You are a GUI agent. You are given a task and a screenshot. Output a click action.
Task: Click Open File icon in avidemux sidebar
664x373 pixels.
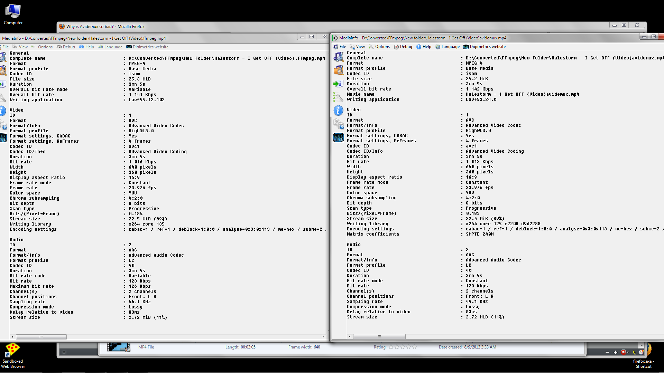pyautogui.click(x=339, y=56)
